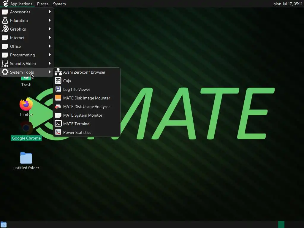Select the Education category label

coord(19,20)
